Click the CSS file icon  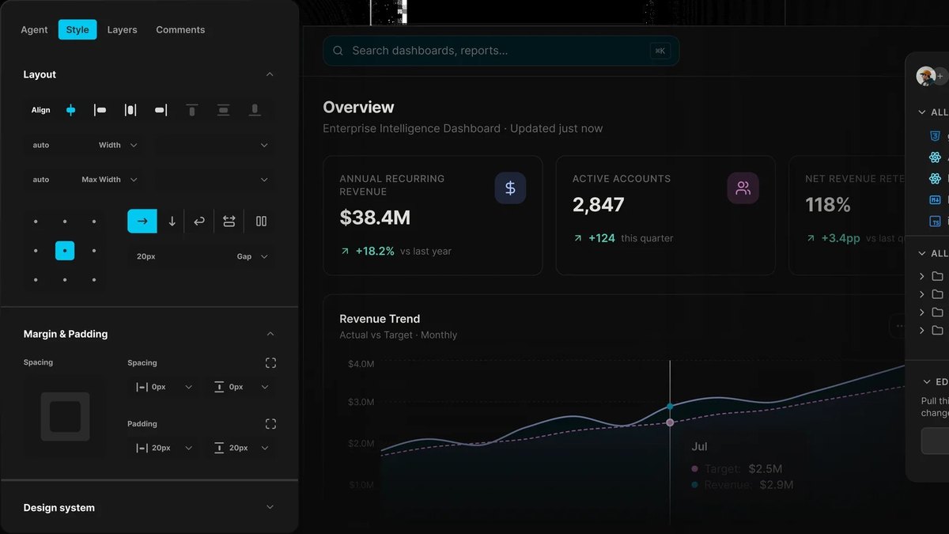click(935, 136)
